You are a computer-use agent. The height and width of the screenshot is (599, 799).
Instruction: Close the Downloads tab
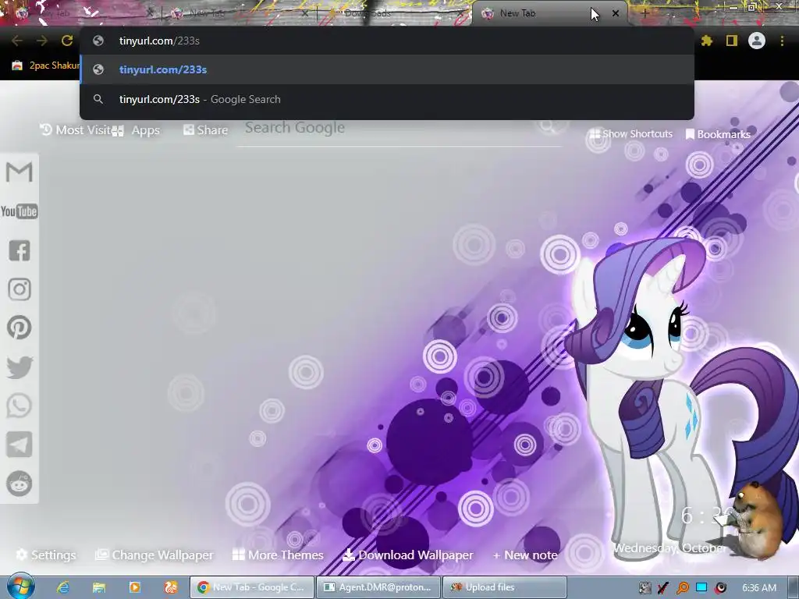click(460, 14)
